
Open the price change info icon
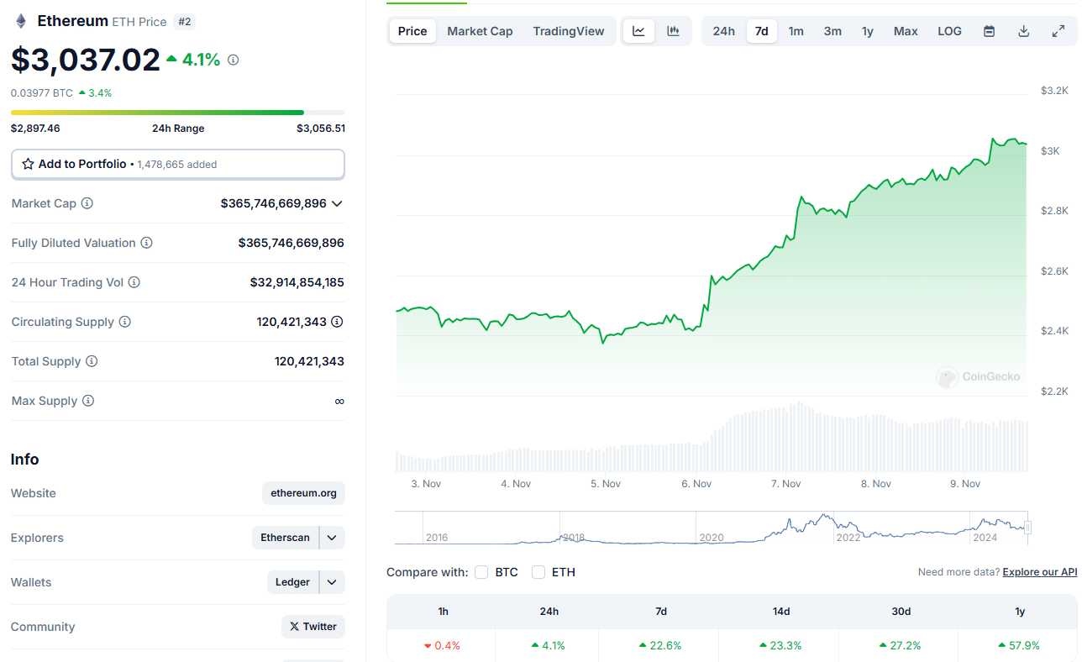[234, 60]
